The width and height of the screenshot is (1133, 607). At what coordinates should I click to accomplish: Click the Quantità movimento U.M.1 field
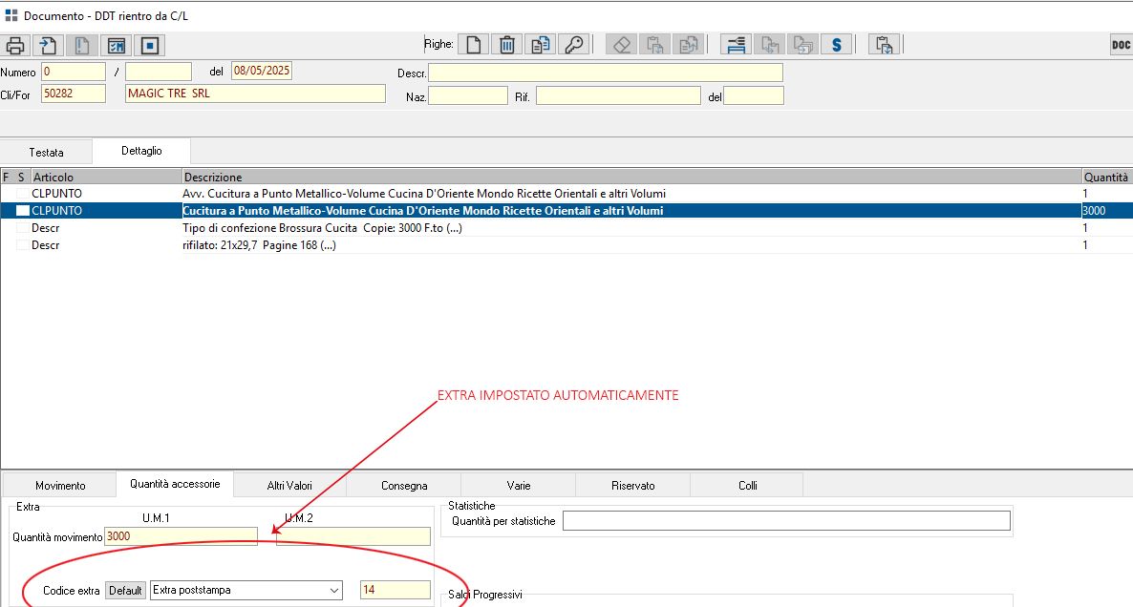coord(182,536)
